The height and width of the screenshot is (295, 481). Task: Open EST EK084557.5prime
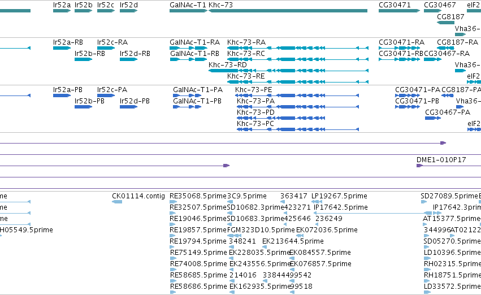point(320,253)
